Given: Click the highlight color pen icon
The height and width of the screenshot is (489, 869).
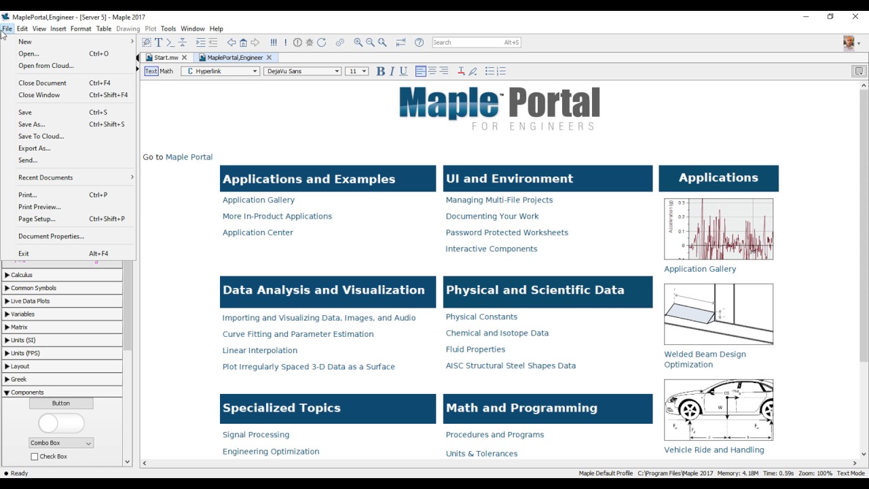Looking at the screenshot, I should 473,71.
